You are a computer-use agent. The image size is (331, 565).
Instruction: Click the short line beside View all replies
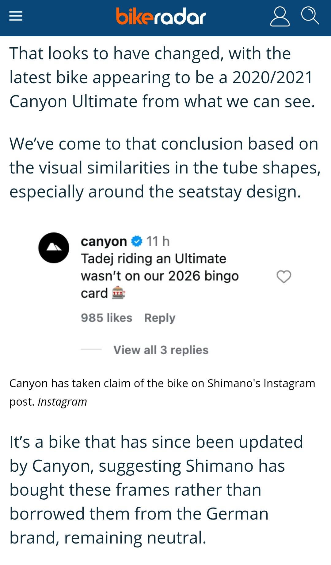coord(91,349)
